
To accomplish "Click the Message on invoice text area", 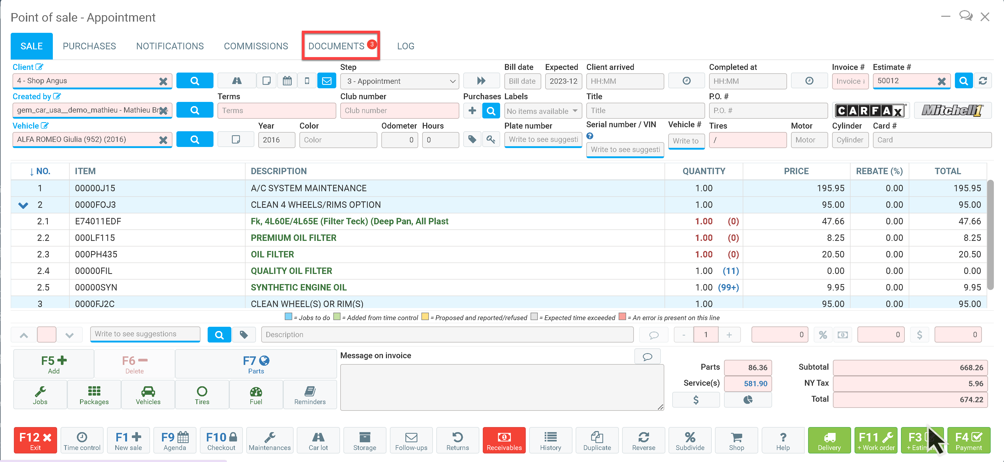I will click(501, 387).
